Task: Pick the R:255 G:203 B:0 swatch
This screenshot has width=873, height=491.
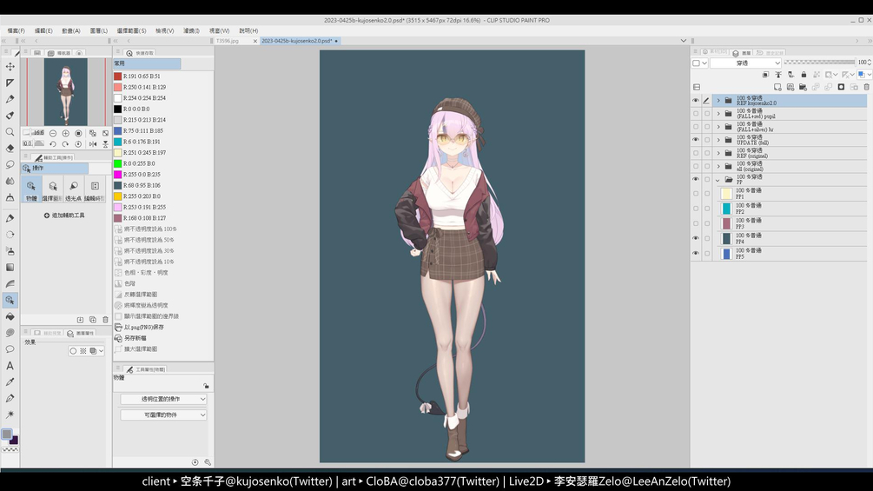Action: coord(117,196)
